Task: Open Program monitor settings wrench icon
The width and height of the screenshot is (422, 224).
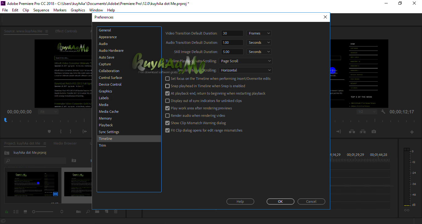Action: [x=383, y=112]
